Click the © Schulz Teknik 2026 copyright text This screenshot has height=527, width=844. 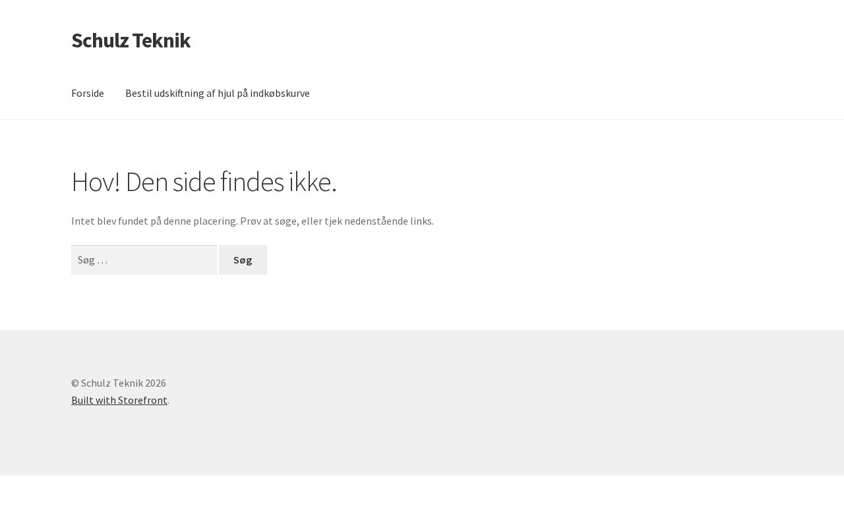point(119,383)
